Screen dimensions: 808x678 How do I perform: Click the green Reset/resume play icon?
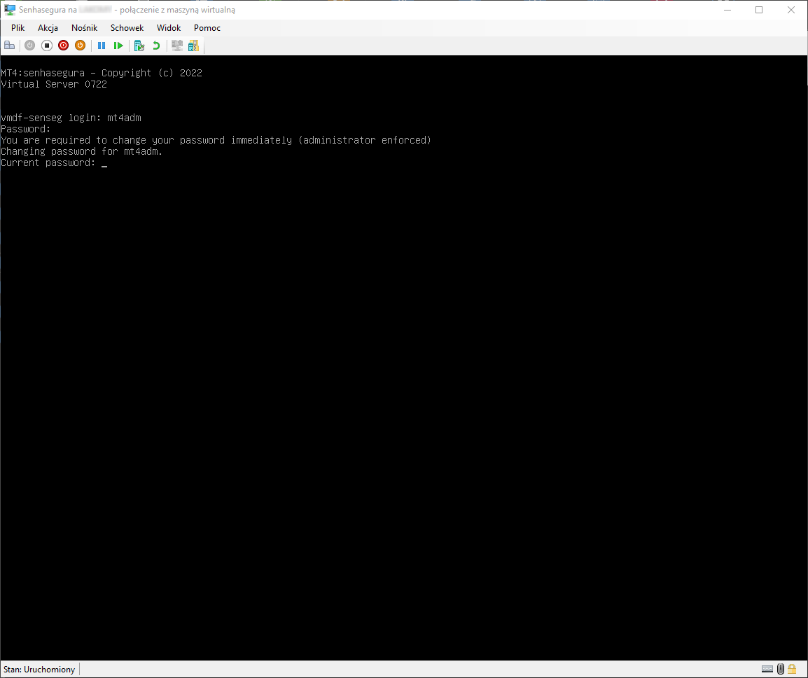[x=118, y=46]
